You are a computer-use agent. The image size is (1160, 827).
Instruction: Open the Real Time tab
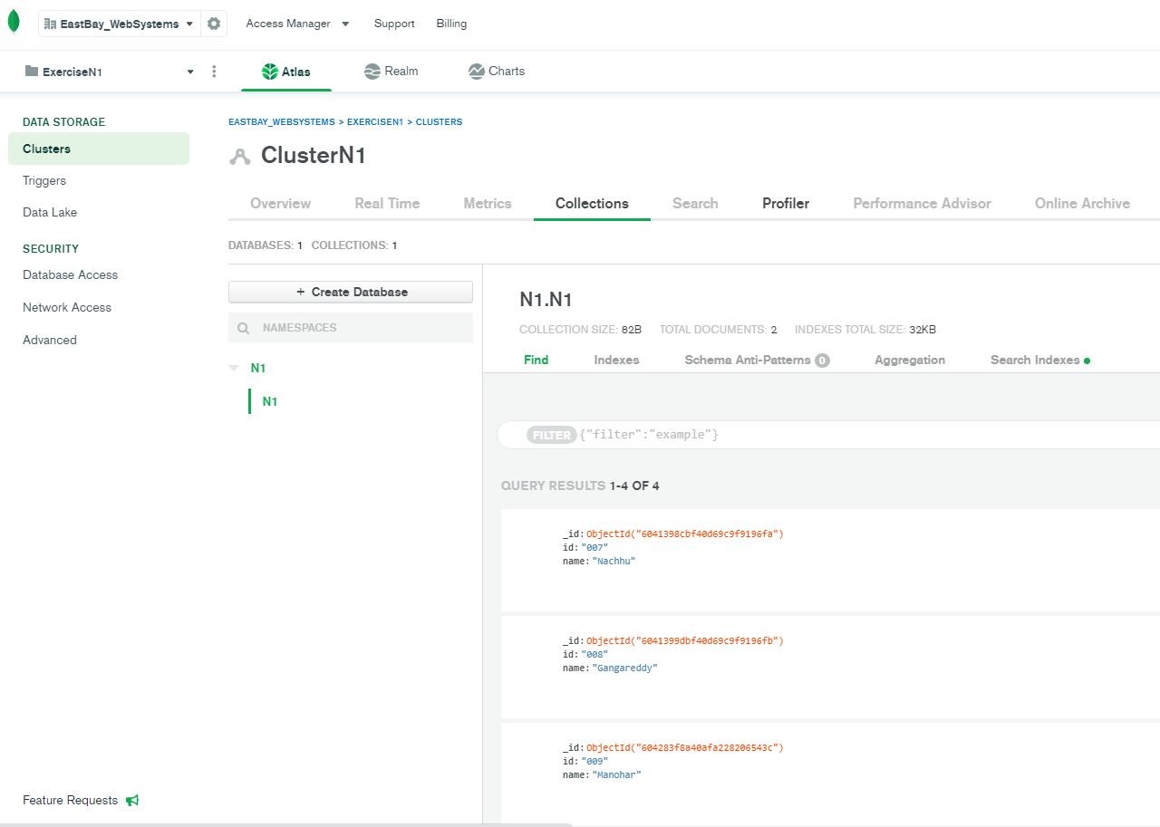pos(387,204)
